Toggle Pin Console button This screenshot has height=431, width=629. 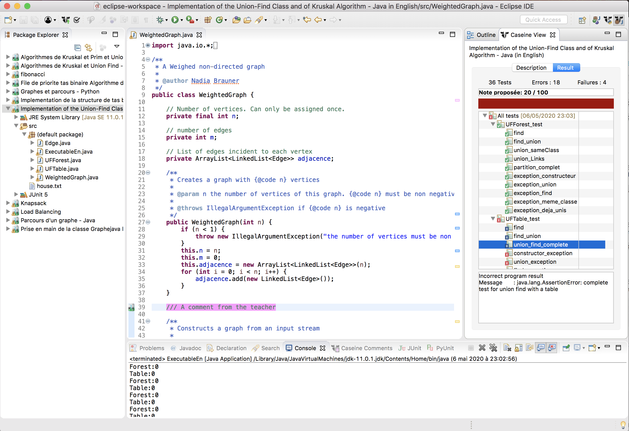pos(566,348)
